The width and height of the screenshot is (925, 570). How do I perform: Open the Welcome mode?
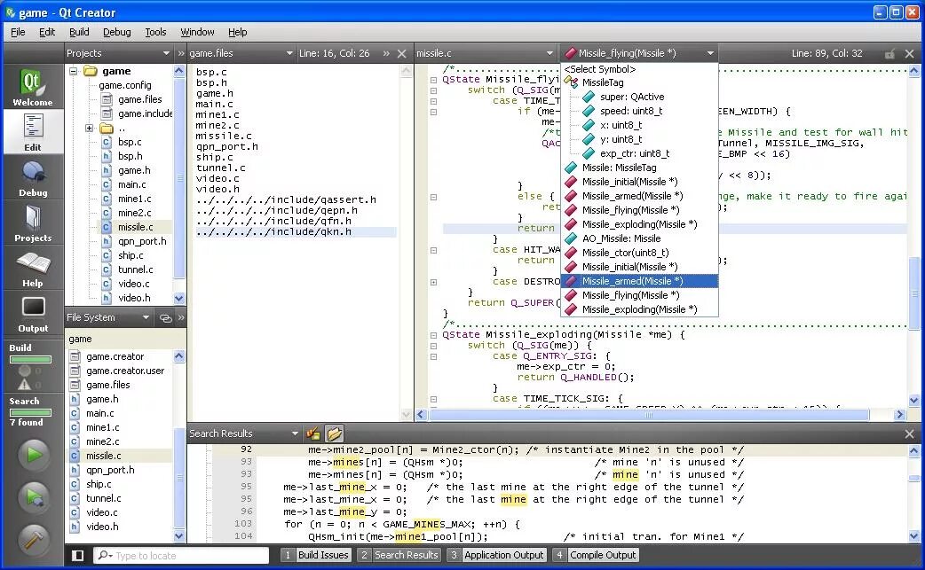coord(33,87)
